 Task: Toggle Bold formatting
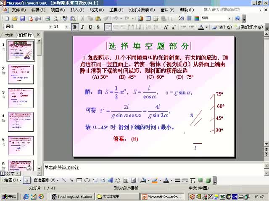(x=75, y=27)
